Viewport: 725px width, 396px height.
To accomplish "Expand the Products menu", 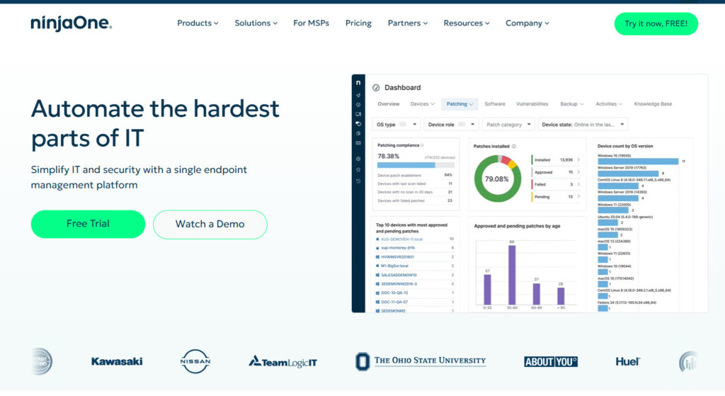I will [198, 23].
